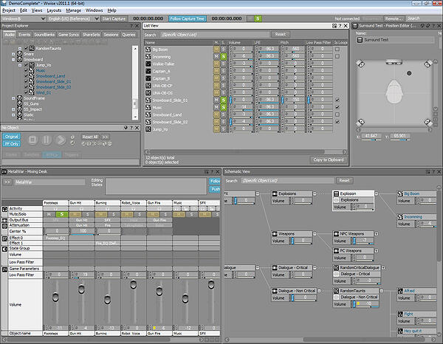
Task: Click the play button in Transport Control
Action: (x=61, y=140)
